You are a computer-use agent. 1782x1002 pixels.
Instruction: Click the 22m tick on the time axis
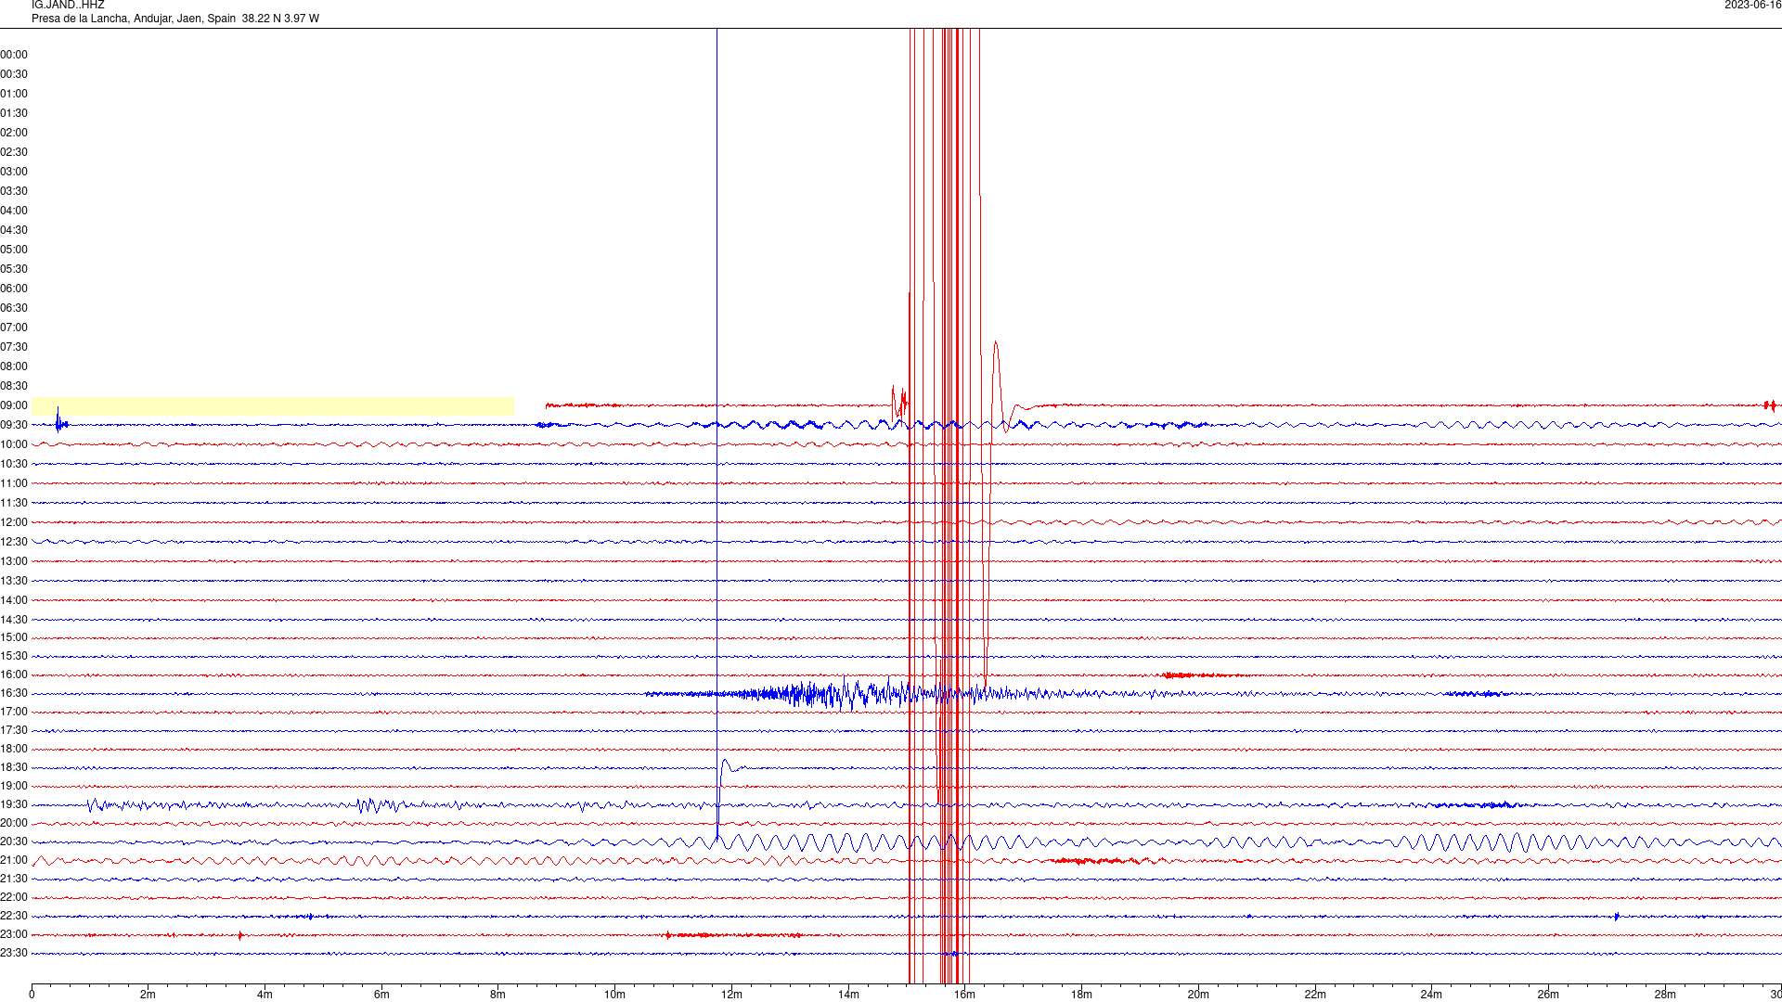click(1315, 995)
